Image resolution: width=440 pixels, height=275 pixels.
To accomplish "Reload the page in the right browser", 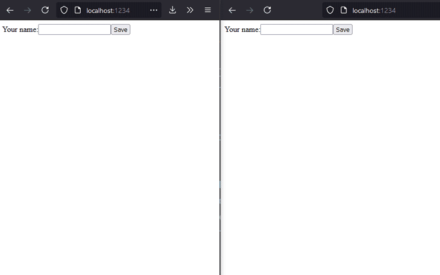I will (x=267, y=10).
